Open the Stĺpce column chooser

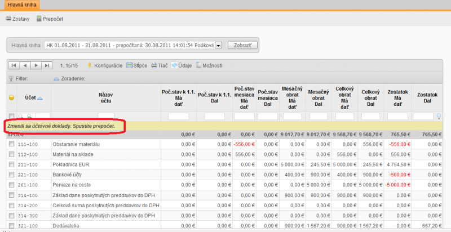click(137, 65)
